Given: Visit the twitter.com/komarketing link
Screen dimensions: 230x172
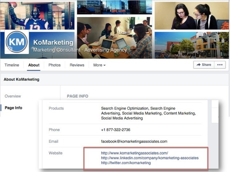Looking at the screenshot, I should pos(126,163).
